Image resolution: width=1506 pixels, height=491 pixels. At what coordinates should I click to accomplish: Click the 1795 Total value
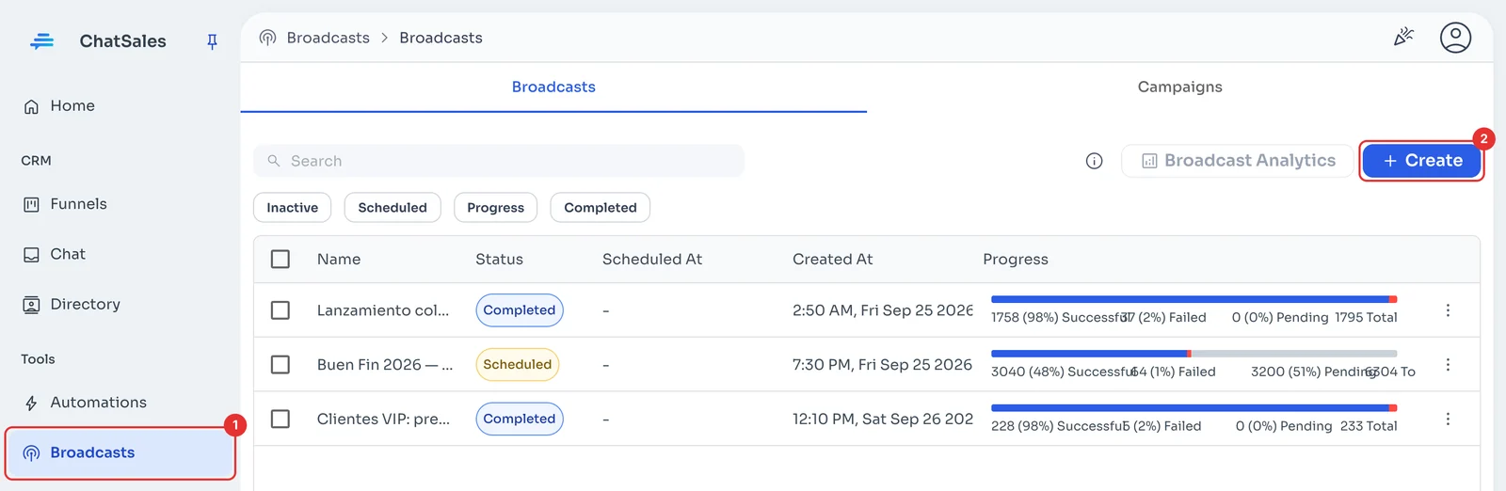[x=1366, y=318]
